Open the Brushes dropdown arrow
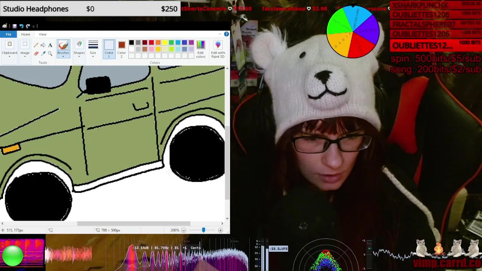 pyautogui.click(x=63, y=57)
